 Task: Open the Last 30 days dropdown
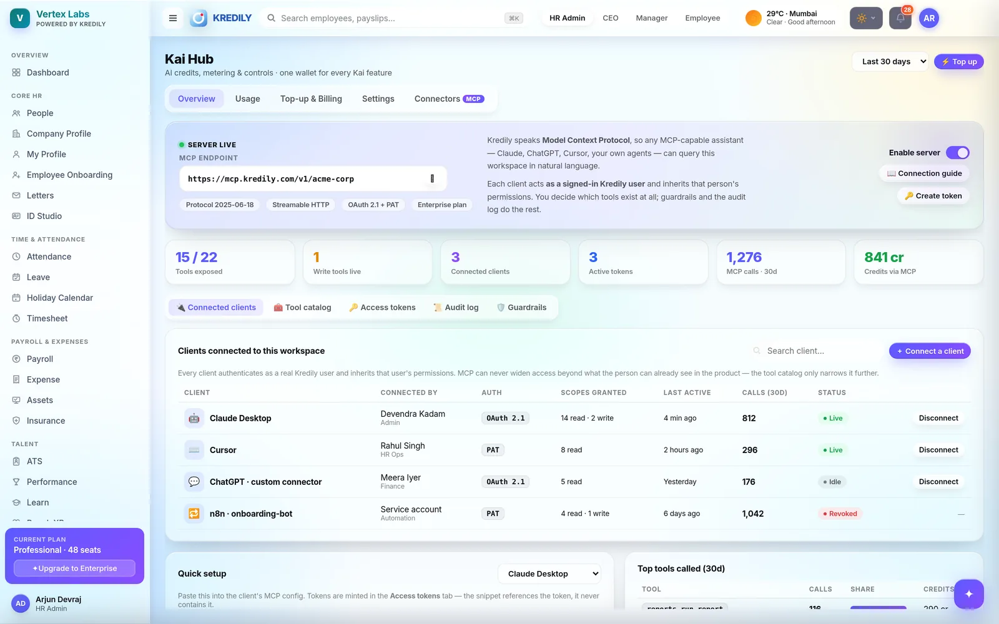tap(890, 62)
